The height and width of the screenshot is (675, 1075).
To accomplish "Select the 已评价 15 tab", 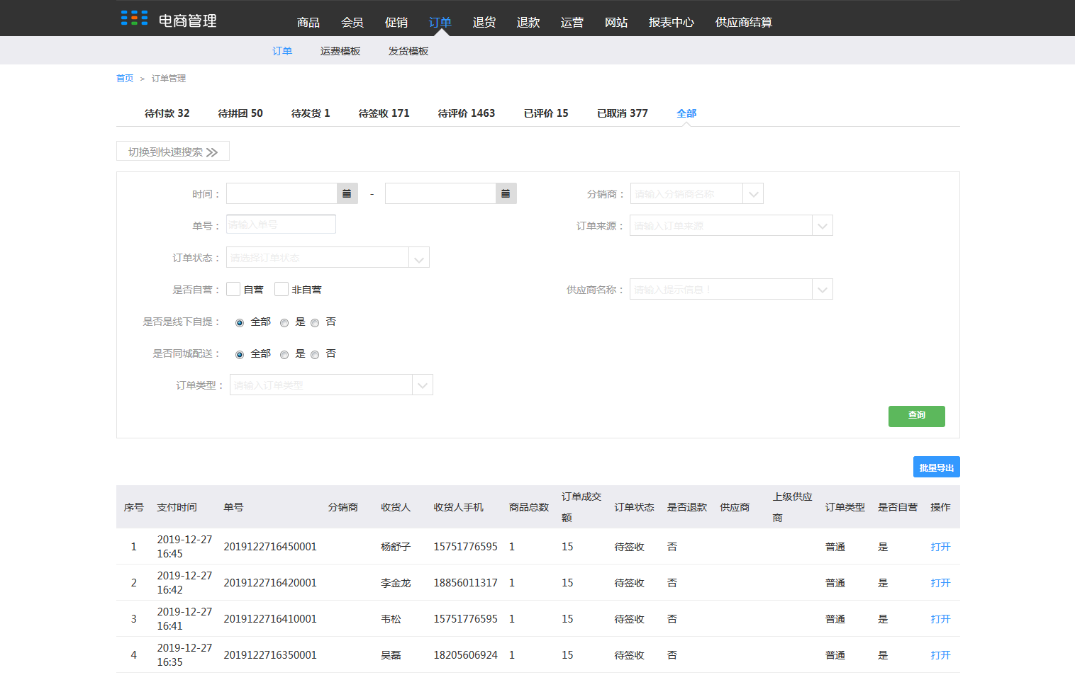I will pyautogui.click(x=546, y=113).
